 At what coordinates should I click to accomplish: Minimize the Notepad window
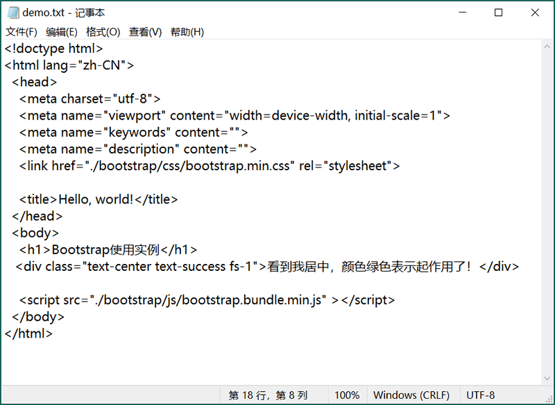[463, 13]
